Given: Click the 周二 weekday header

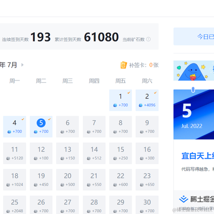Looking at the screenshot, I should coord(41,81).
